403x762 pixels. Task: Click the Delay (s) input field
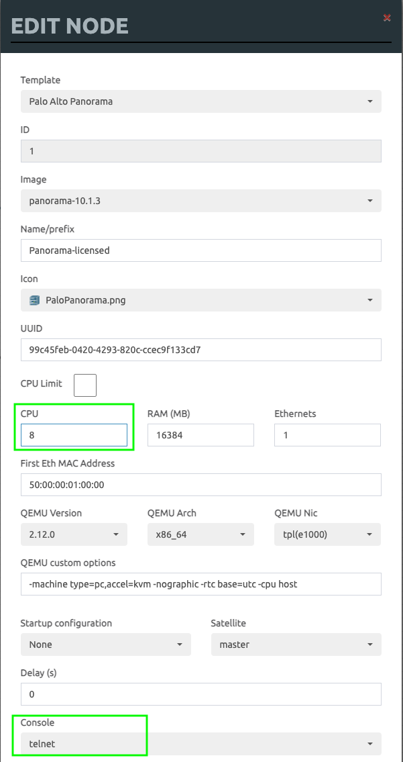click(201, 694)
